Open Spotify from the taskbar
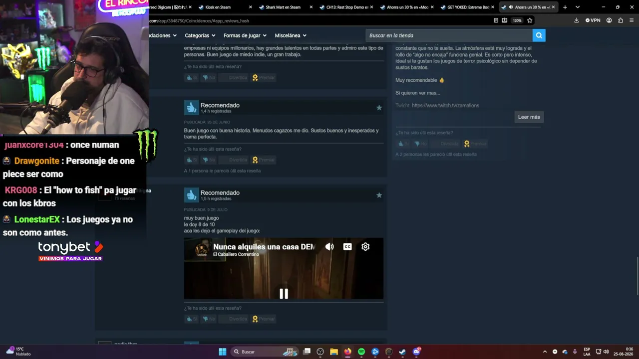The image size is (639, 359). 361,352
